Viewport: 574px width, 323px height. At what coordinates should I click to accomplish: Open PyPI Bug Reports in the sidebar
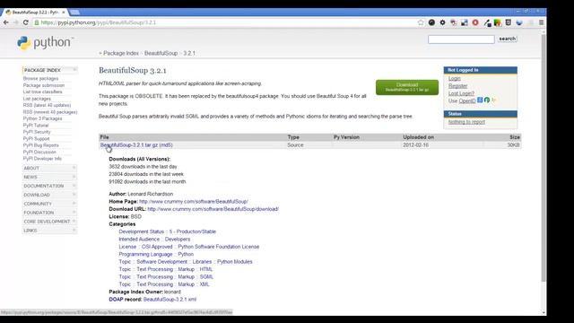coord(40,145)
